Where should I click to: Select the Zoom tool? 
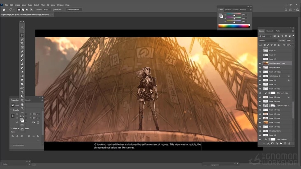(22, 109)
